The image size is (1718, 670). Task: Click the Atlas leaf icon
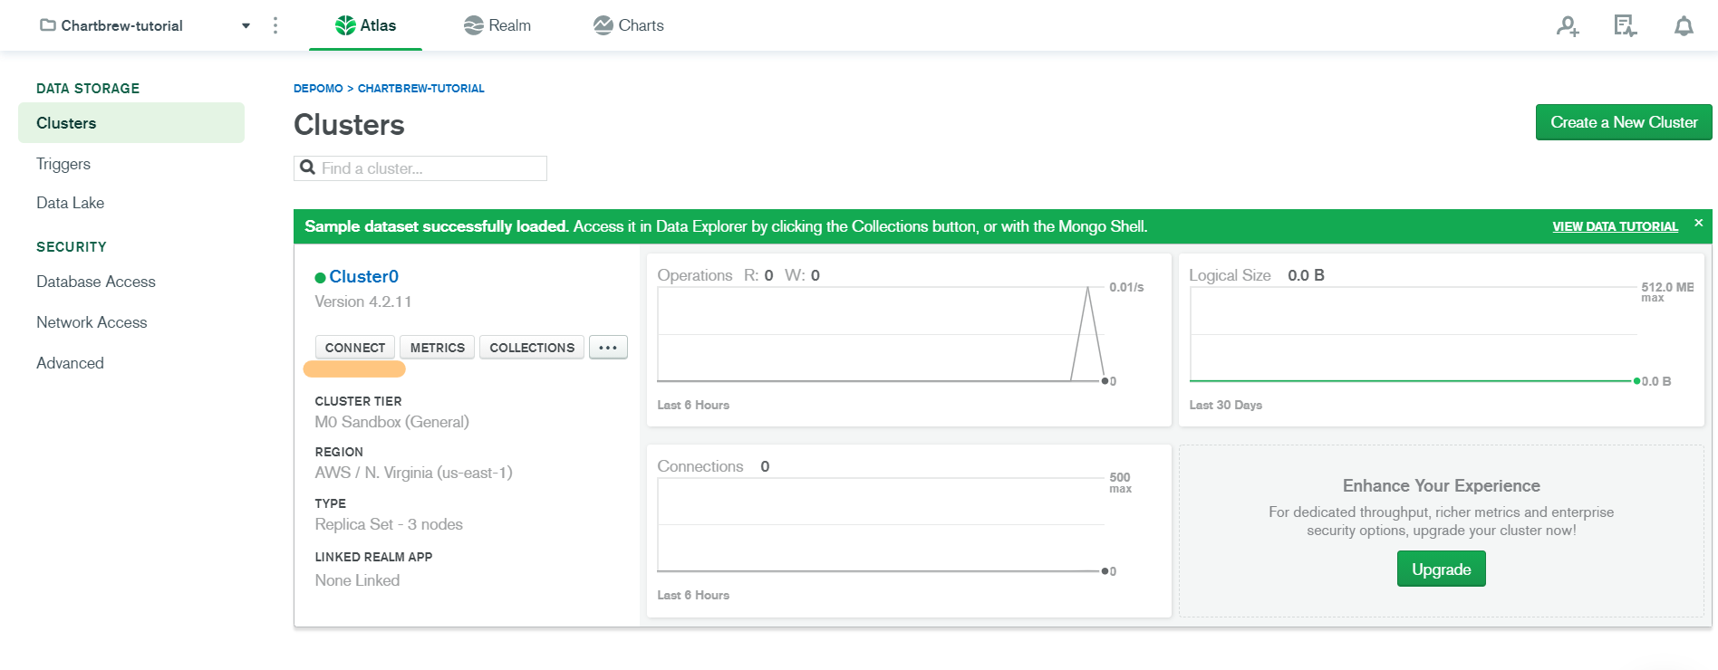point(345,25)
